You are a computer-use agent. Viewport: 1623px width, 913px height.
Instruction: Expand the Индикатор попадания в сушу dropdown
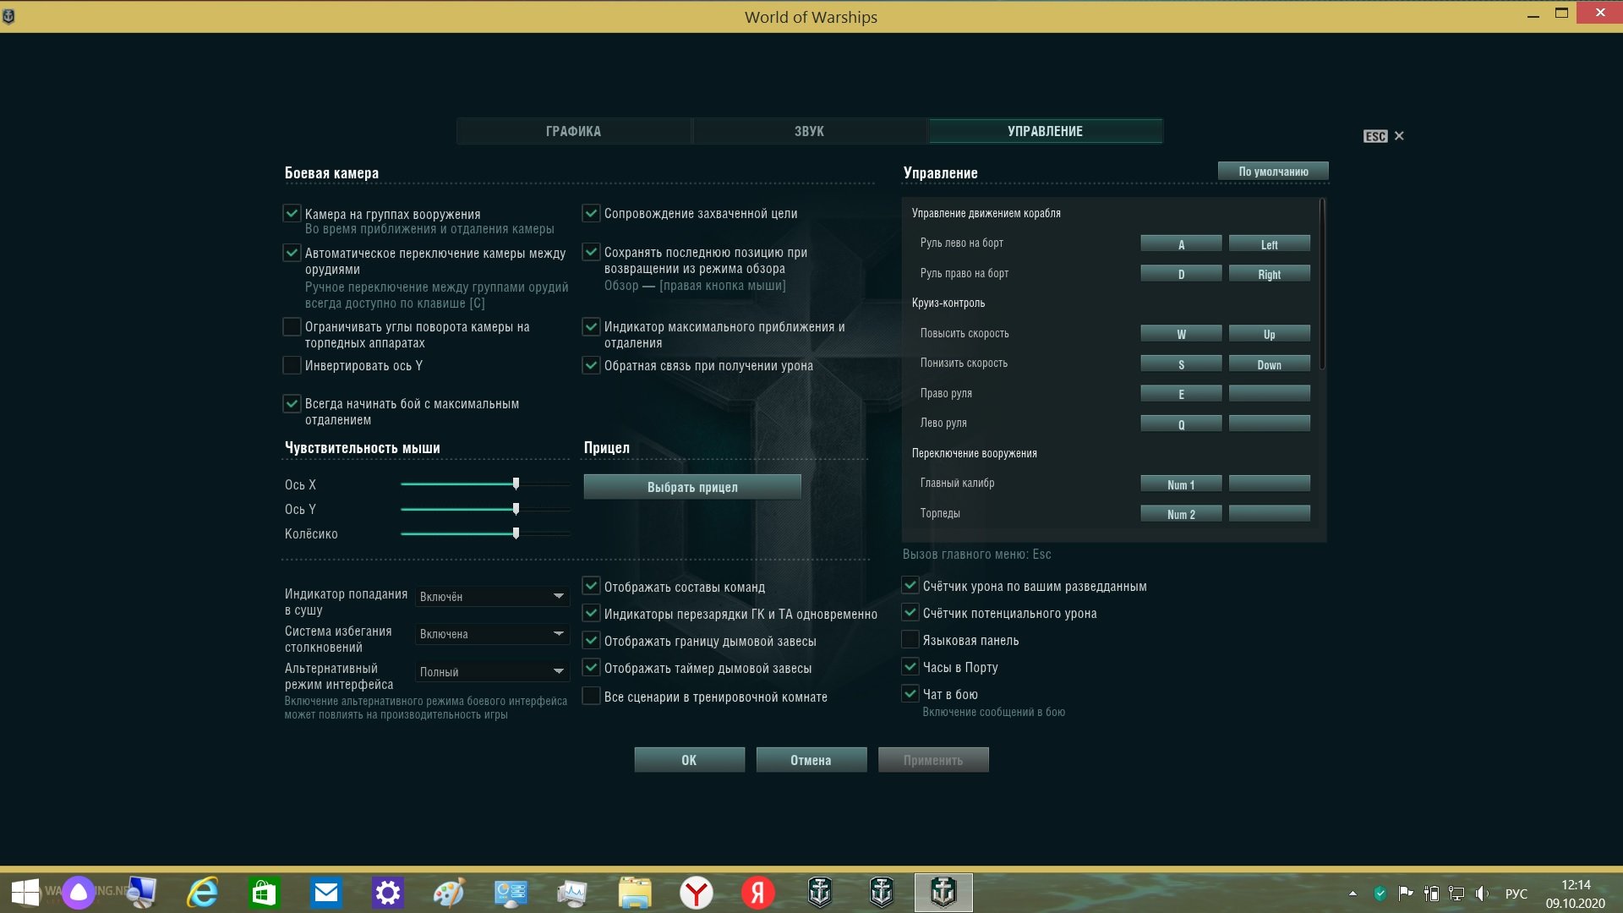[492, 597]
